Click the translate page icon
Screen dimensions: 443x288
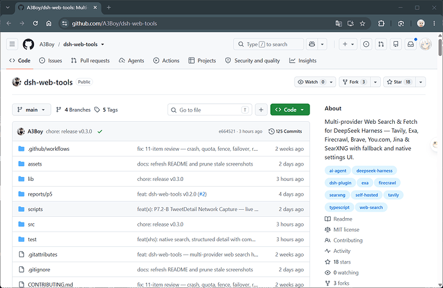(x=338, y=24)
